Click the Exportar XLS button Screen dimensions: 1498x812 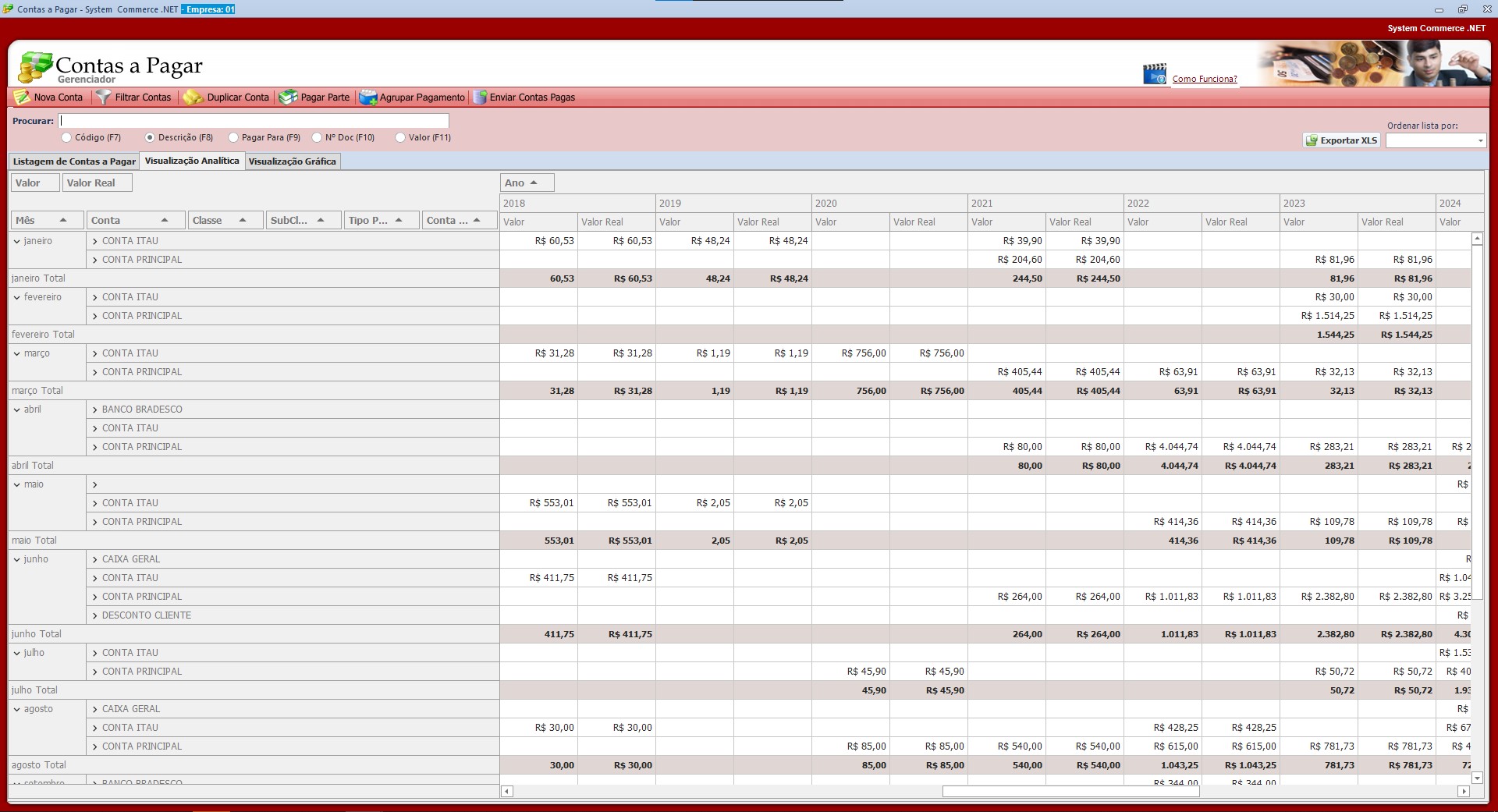tap(1341, 140)
